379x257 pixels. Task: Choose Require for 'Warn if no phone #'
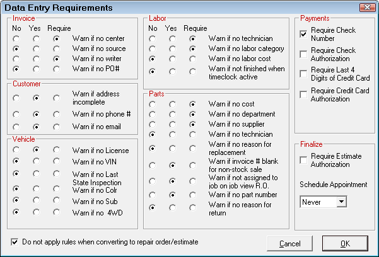click(x=57, y=114)
